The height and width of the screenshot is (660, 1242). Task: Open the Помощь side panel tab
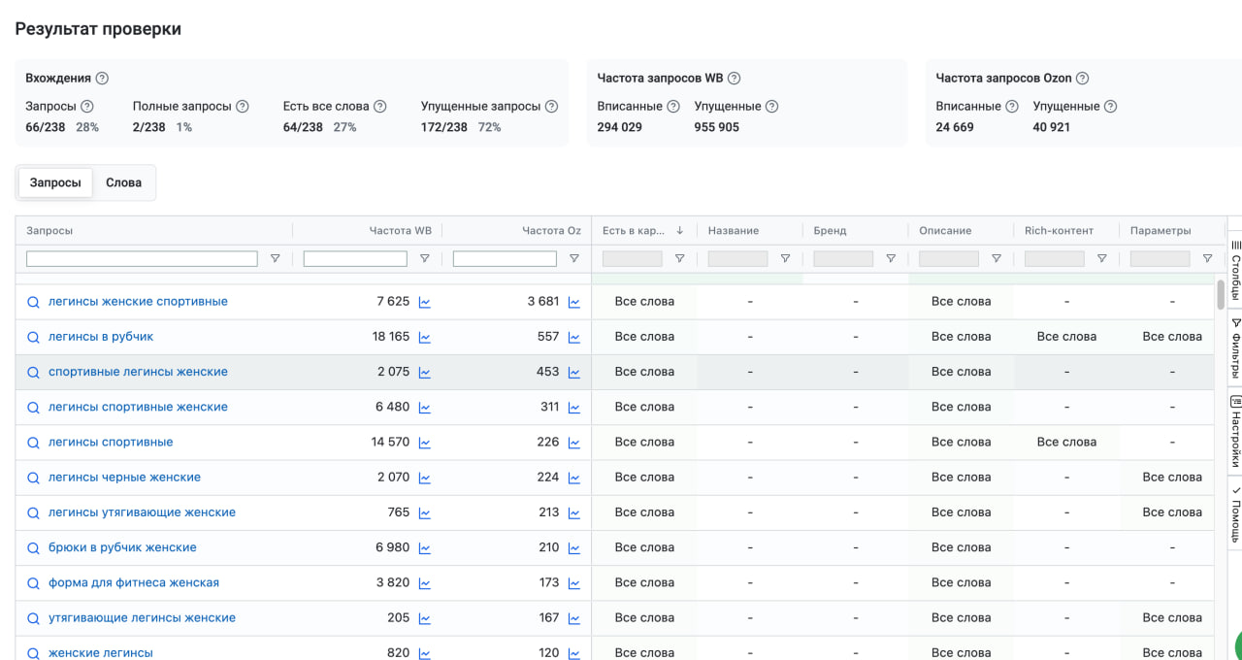1235,514
